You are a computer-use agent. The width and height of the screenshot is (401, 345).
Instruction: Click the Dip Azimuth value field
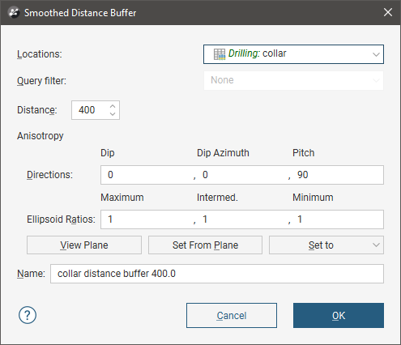[242, 175]
